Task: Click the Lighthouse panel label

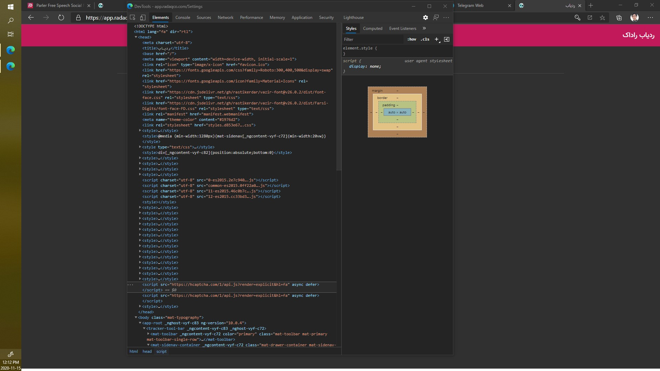Action: (354, 18)
